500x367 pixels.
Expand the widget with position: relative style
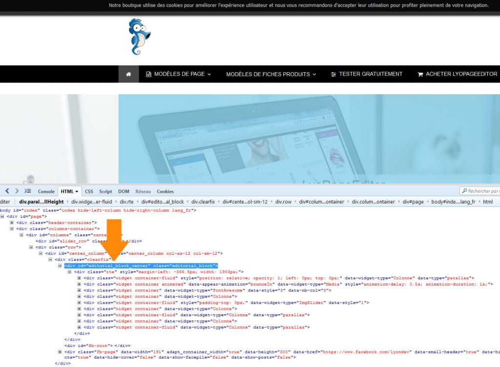point(79,278)
